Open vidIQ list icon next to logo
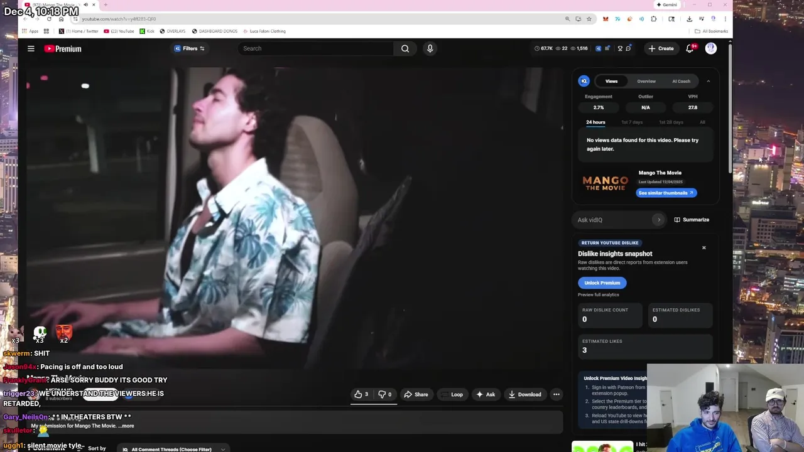This screenshot has width=804, height=452. [x=607, y=48]
